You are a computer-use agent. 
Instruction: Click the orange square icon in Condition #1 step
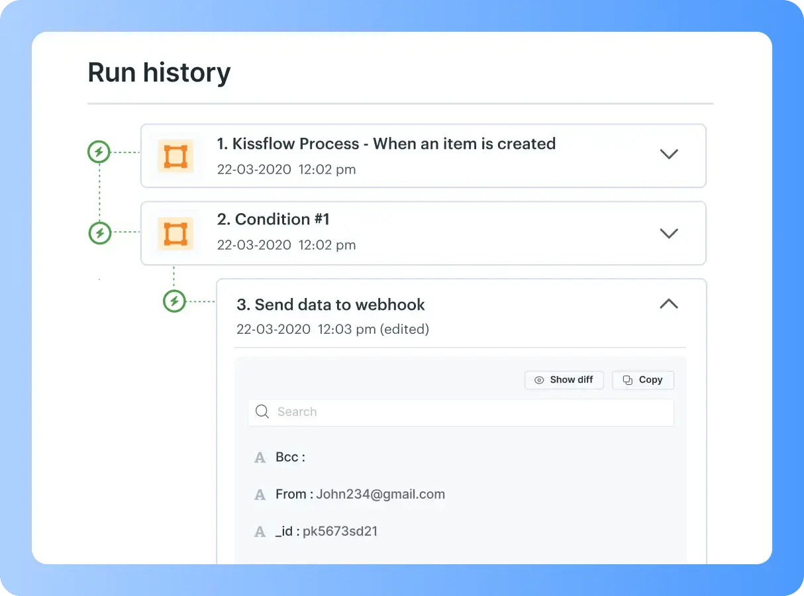[176, 234]
